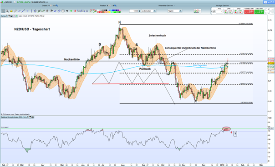Click the Zwischenhoch annotation label
The image size is (275, 167).
pyautogui.click(x=158, y=35)
